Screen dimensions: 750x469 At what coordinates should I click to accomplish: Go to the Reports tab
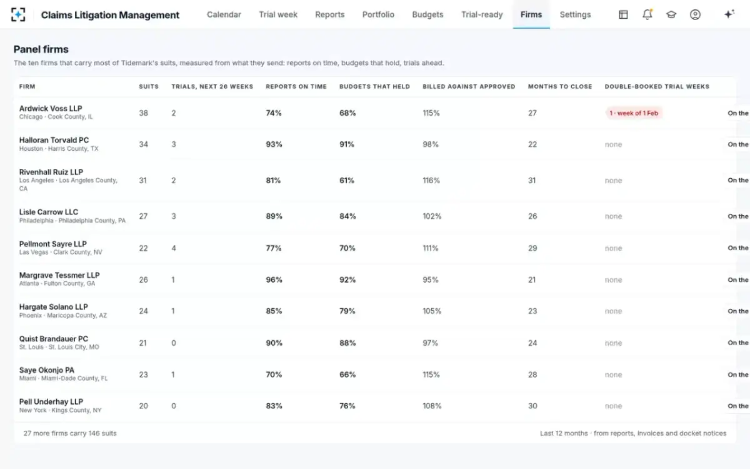330,14
